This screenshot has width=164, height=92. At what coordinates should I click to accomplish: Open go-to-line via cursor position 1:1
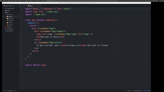tap(15, 90)
